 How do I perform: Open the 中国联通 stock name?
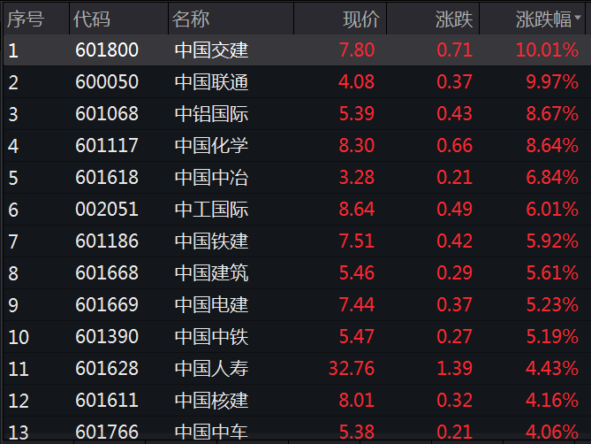point(211,82)
